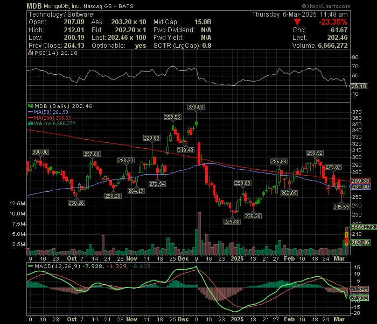
Task: Click the Mkt Cap value 15.0B
Action: click(203, 22)
